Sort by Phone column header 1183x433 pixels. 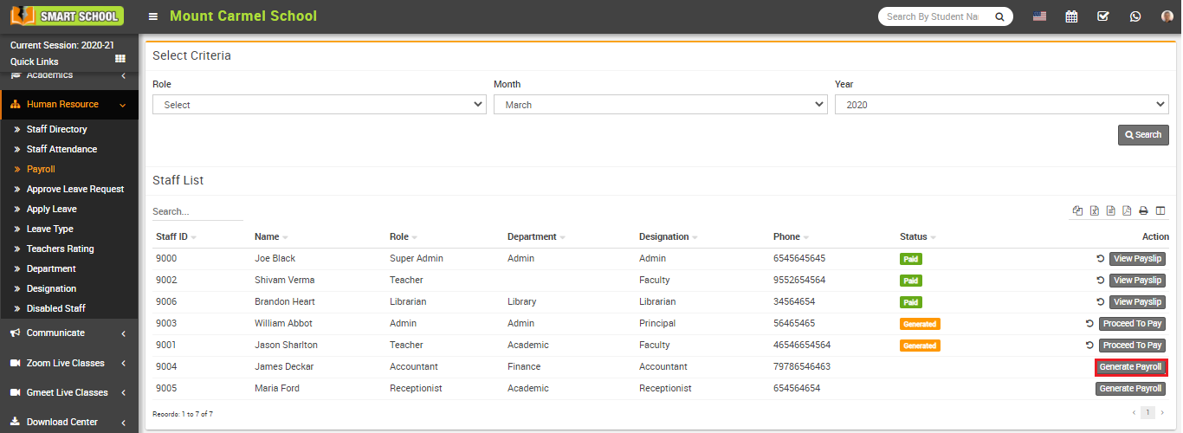pos(792,236)
